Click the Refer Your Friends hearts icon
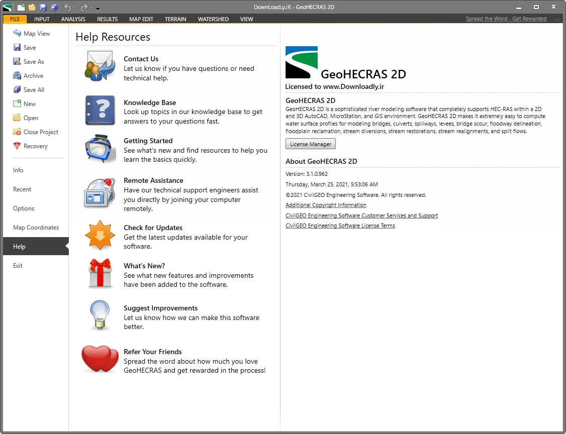 (100, 359)
